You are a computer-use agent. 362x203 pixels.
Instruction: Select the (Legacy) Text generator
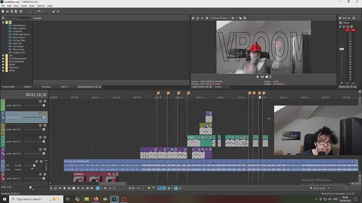click(x=19, y=53)
